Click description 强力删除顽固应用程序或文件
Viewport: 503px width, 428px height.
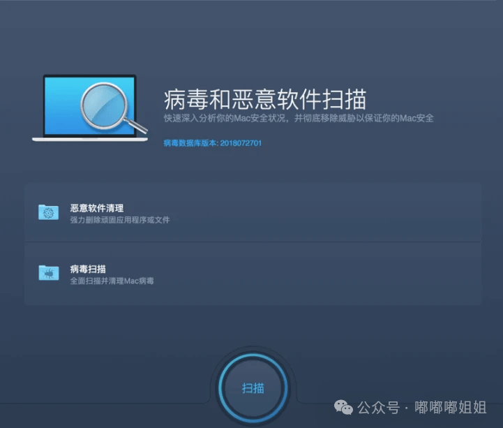(120, 220)
